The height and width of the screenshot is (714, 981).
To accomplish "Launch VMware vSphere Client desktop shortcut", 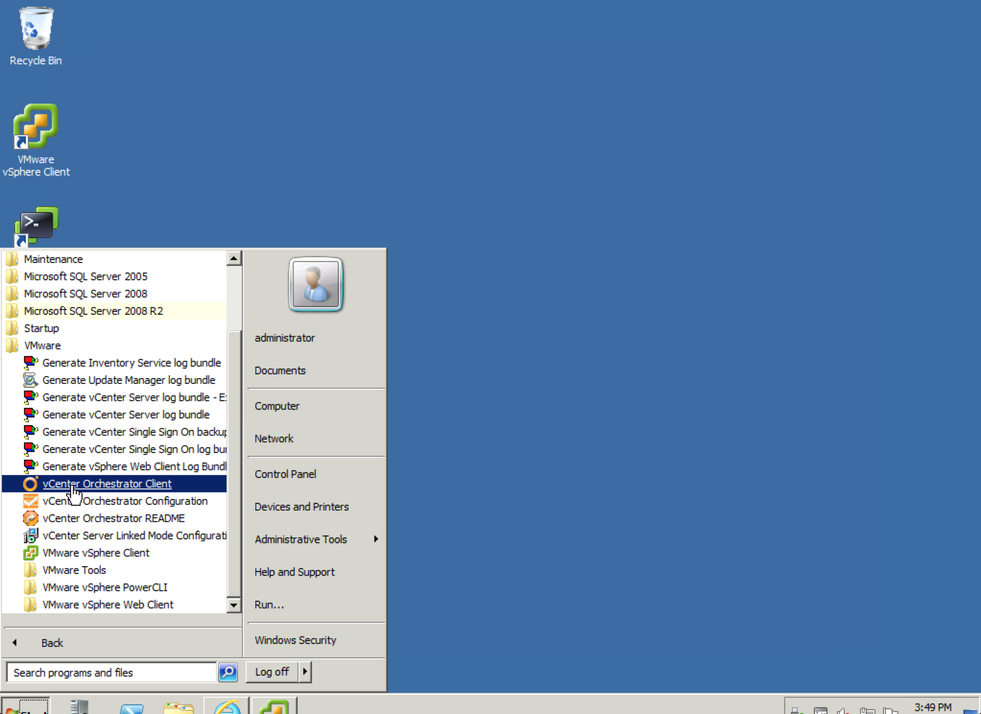I will point(36,127).
